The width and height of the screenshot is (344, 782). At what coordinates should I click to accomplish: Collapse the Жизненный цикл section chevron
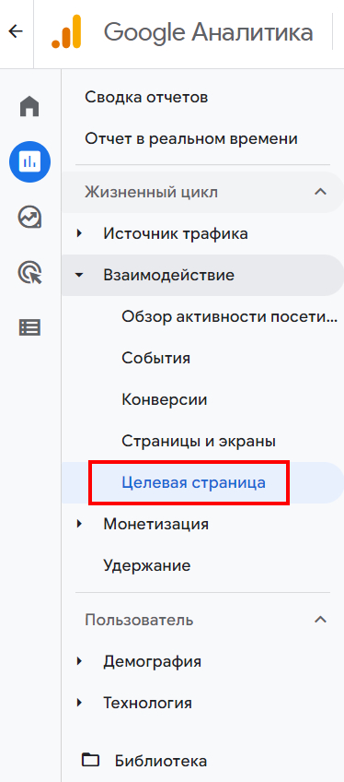[321, 192]
